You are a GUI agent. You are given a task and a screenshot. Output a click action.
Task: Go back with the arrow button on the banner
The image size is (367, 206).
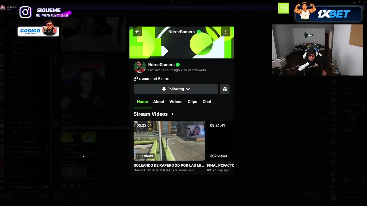(137, 32)
